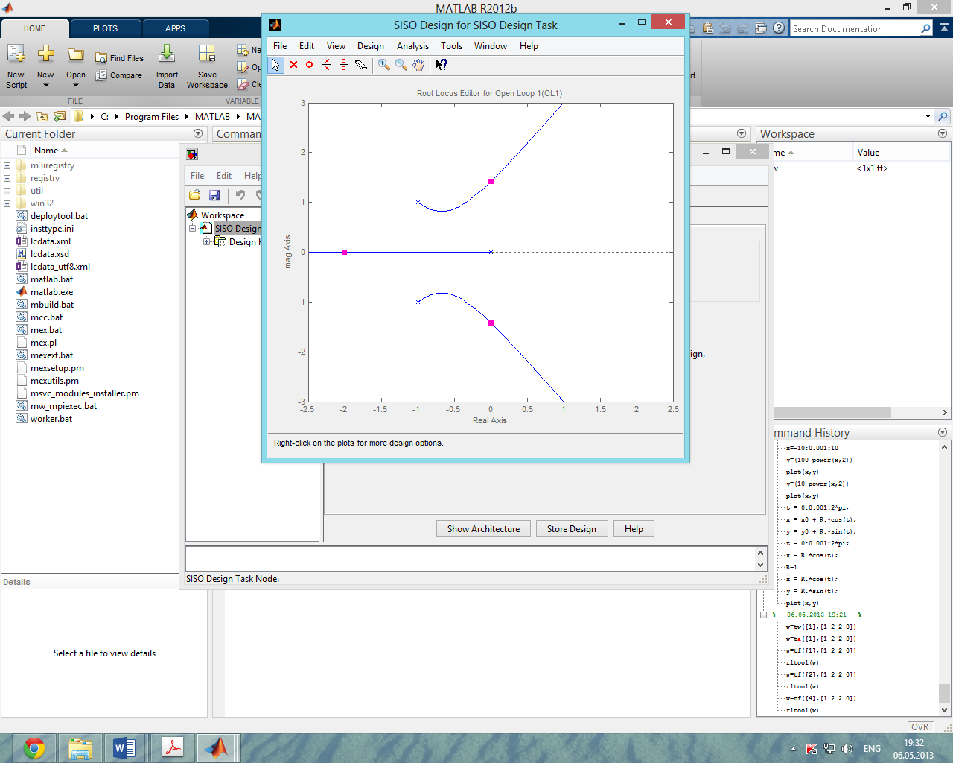Image resolution: width=953 pixels, height=763 pixels.
Task: Open Microsoft Word from the taskbar
Action: [x=124, y=747]
